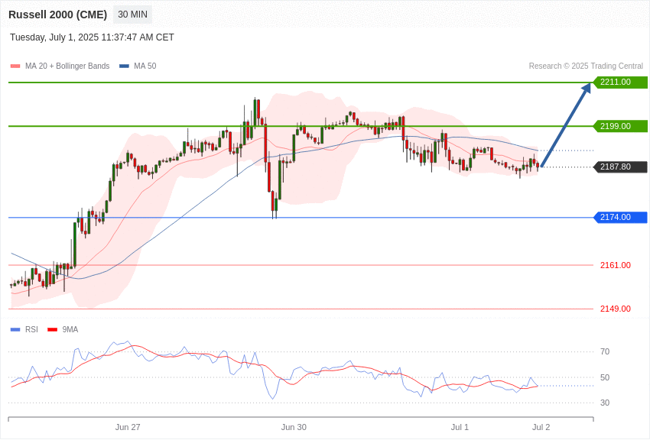Click the blue RSI legend swatch
The width and height of the screenshot is (650, 440).
pos(15,329)
